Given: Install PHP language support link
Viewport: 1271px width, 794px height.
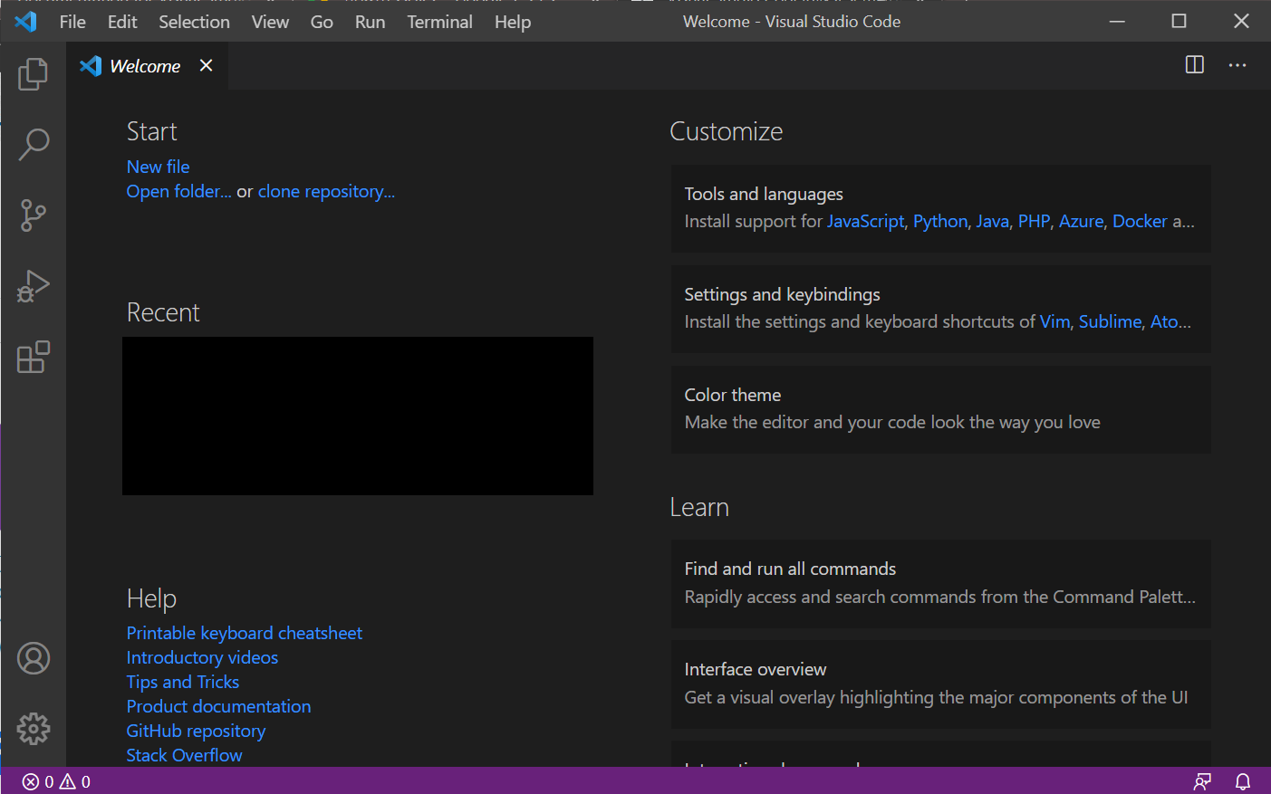Looking at the screenshot, I should click(x=1034, y=221).
